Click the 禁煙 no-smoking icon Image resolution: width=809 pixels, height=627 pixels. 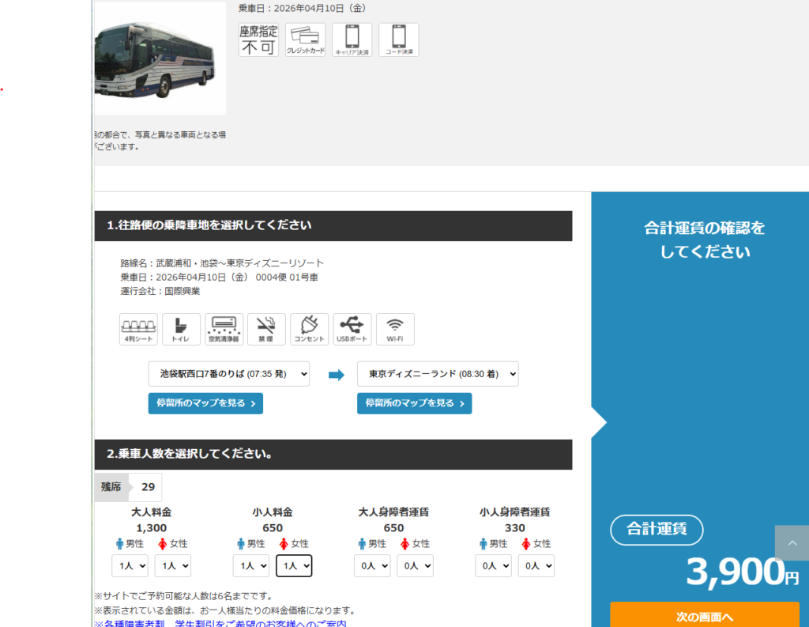click(x=266, y=329)
